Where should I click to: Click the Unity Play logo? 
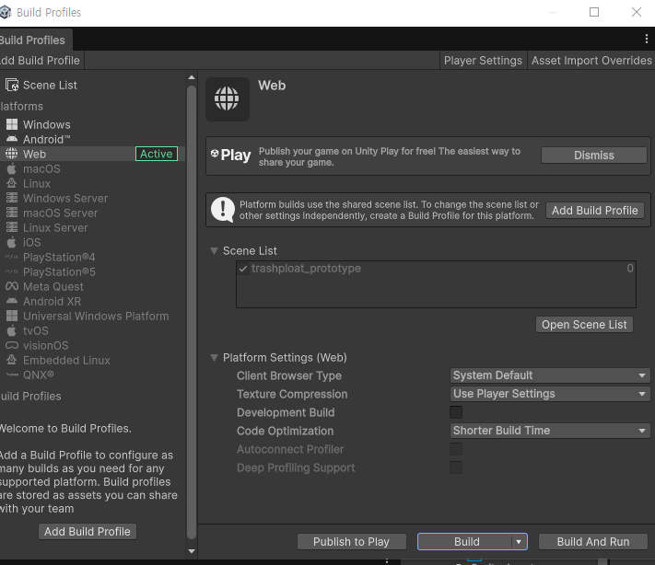pyautogui.click(x=230, y=155)
